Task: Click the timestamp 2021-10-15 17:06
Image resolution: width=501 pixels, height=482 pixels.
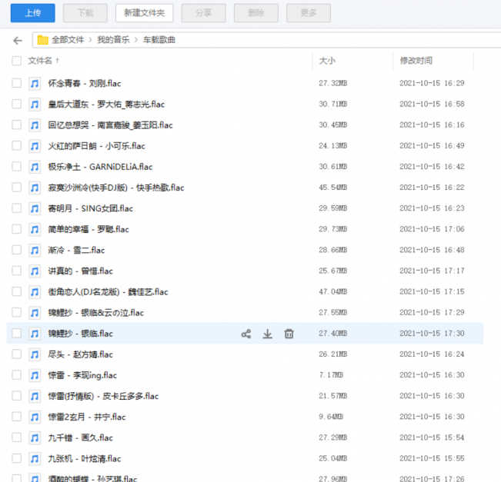Action: tap(432, 229)
